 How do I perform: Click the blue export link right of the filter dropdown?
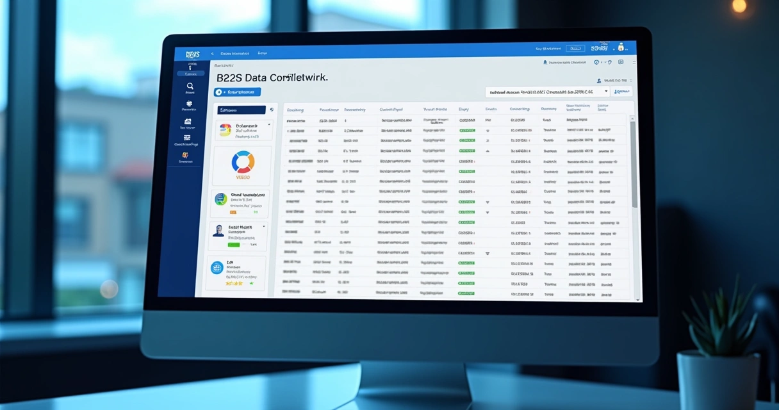pos(621,92)
